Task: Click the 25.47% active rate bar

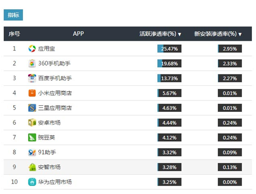Action: (169, 49)
